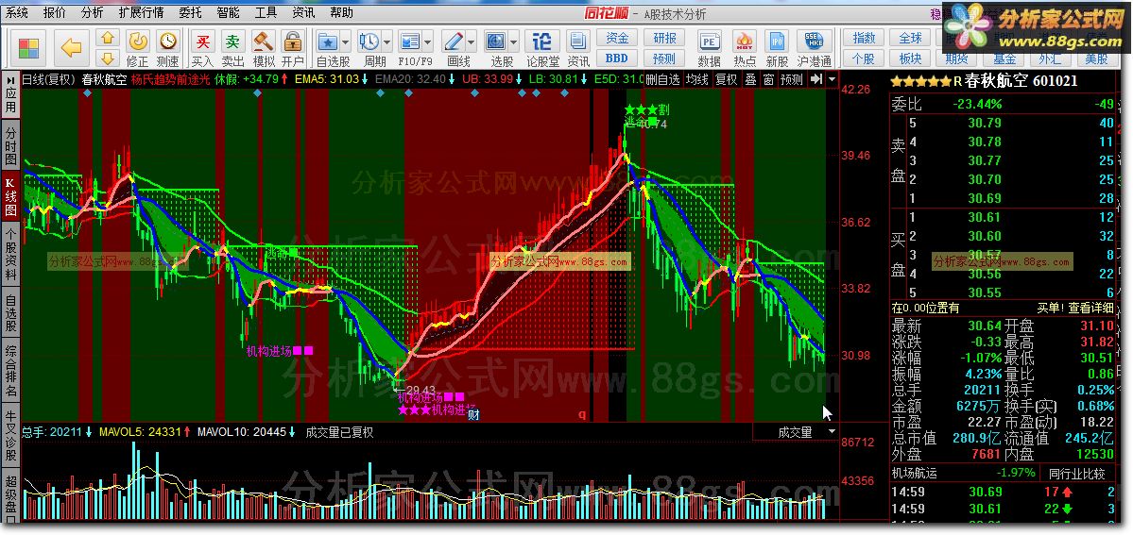Toggle the 预测 forecast button in chart header

(792, 79)
